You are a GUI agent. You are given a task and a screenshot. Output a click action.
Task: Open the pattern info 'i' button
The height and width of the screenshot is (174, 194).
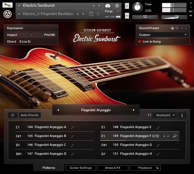(x=182, y=115)
